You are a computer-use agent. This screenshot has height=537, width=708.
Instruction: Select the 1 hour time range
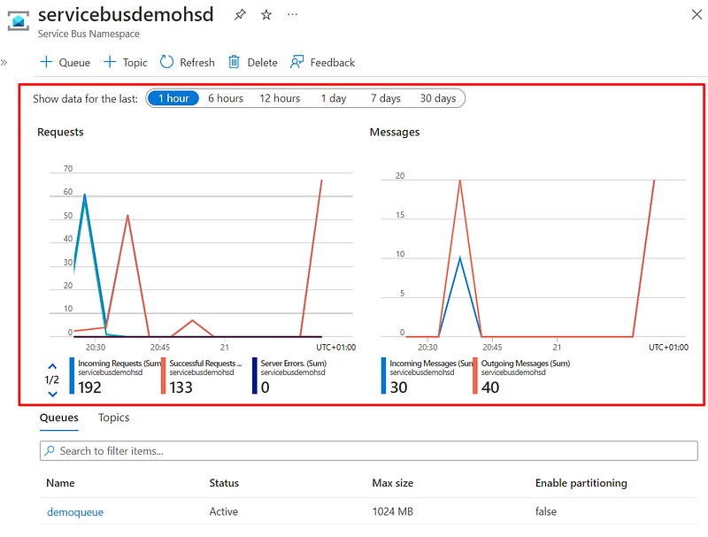[173, 98]
